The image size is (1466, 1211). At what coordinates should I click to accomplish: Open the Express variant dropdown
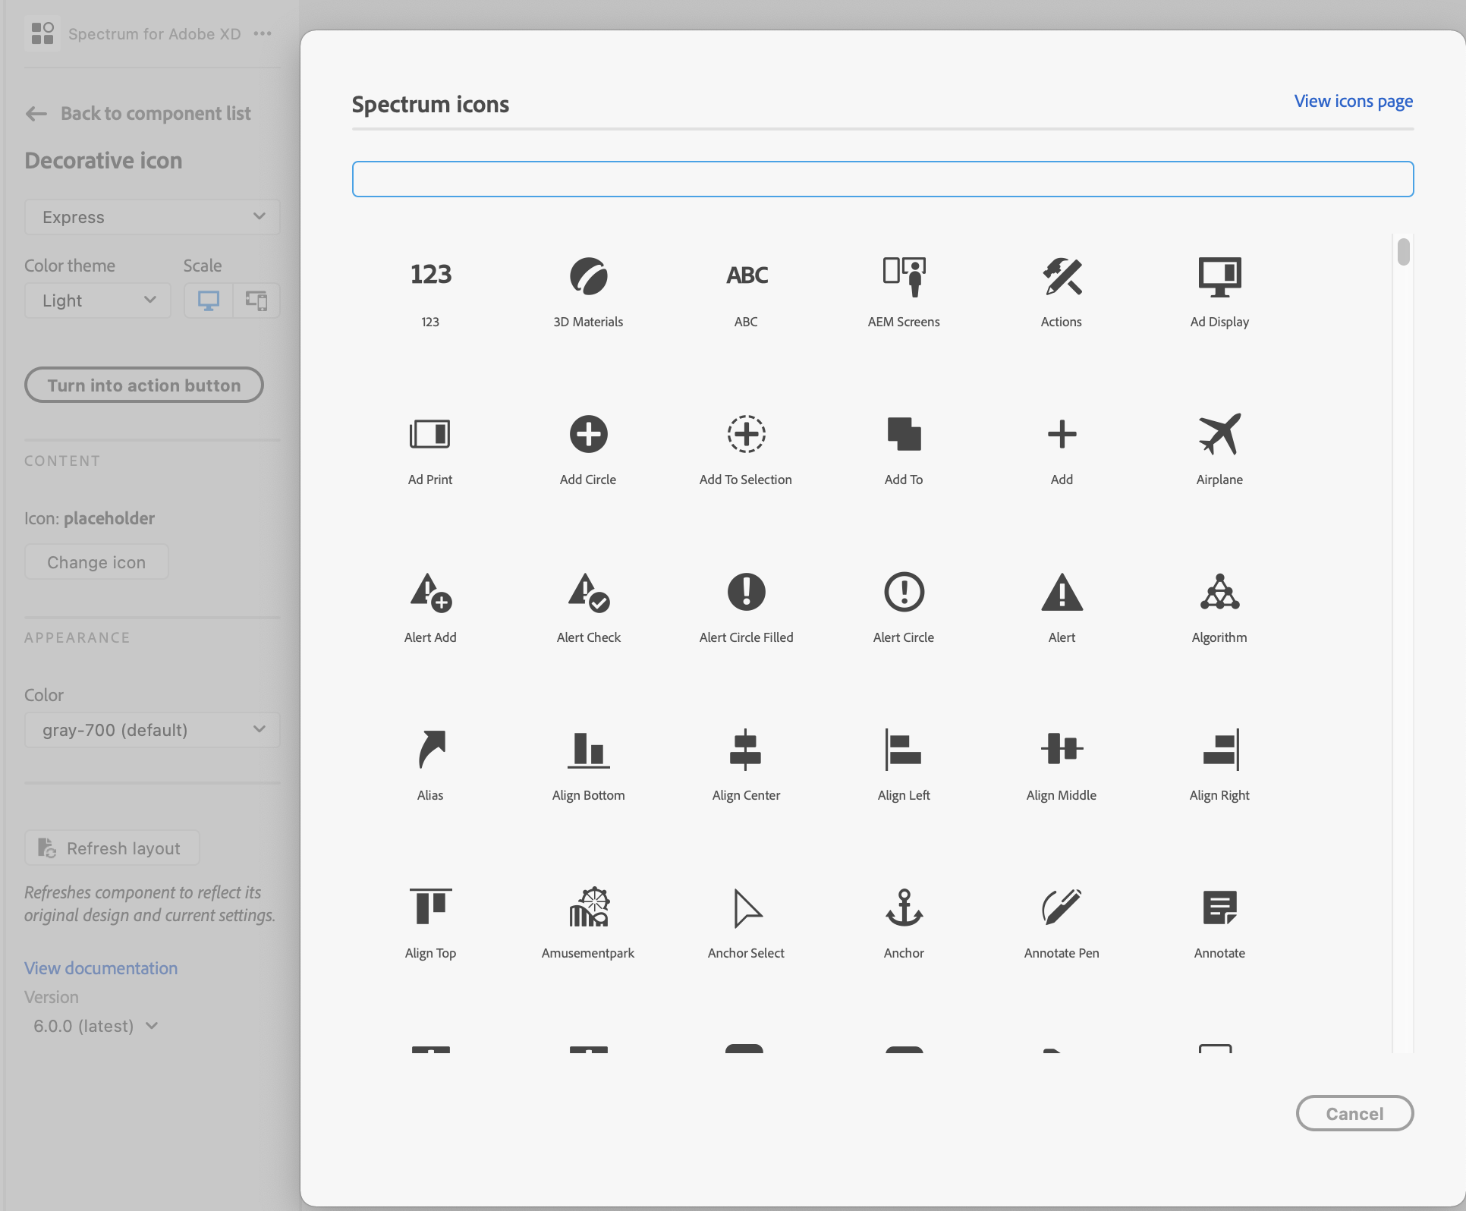pos(151,217)
